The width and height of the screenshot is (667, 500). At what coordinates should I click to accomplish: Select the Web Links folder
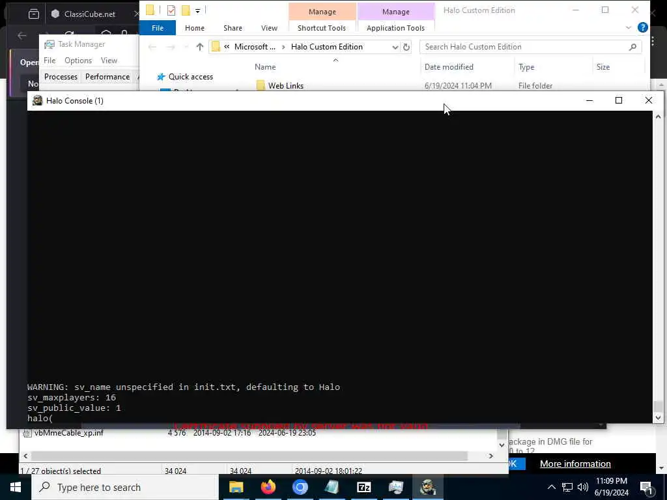[x=286, y=85]
